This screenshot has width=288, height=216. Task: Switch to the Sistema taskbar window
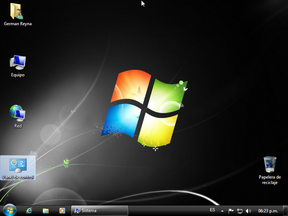pos(100,211)
